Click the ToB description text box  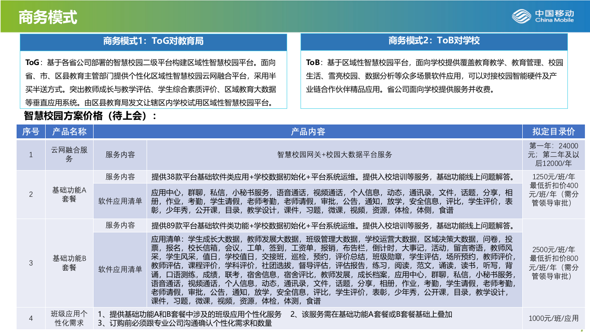tap(434, 79)
